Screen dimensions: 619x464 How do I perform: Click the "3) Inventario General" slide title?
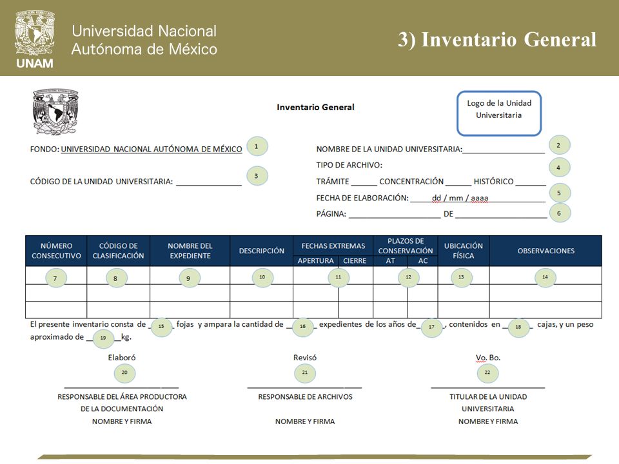[x=497, y=39]
